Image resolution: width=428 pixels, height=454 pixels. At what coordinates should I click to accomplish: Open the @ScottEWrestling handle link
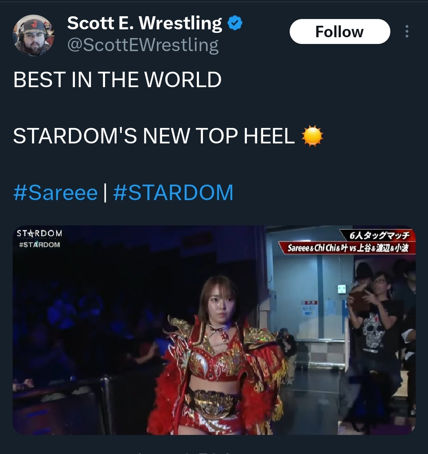[143, 45]
